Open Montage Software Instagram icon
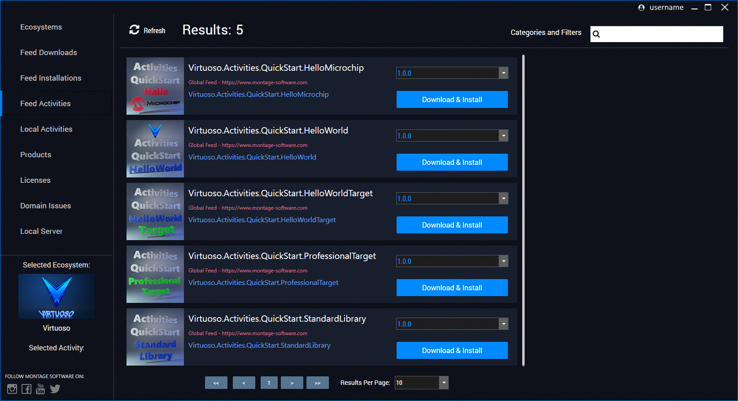Viewport: 738px width, 401px height. coord(12,389)
